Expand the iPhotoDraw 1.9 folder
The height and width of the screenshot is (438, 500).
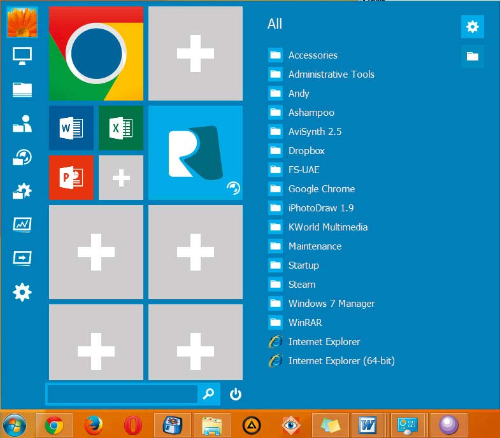point(311,208)
